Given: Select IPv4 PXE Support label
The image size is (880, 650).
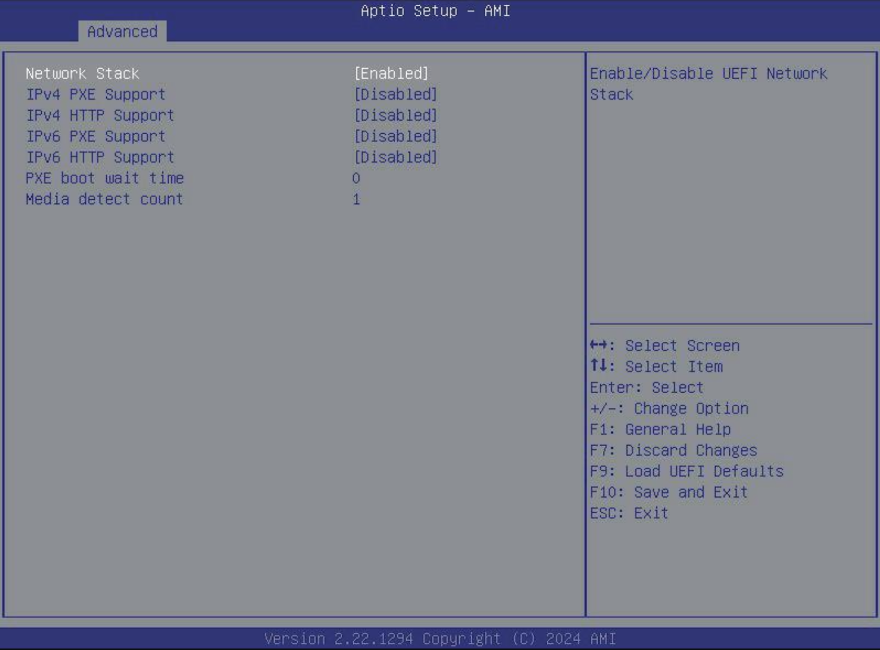Looking at the screenshot, I should tap(95, 94).
